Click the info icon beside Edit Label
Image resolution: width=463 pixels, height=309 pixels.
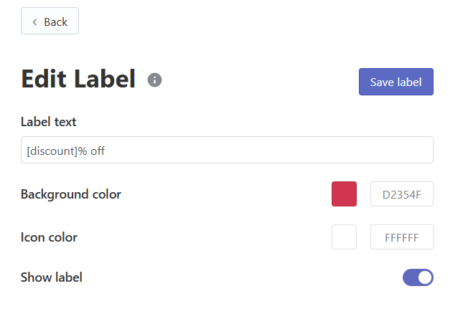coord(154,80)
